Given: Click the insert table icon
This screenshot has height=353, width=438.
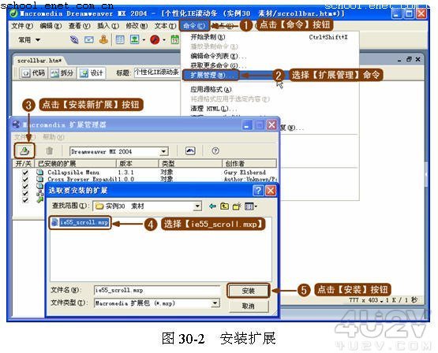Looking at the screenshot, I should pos(120,40).
